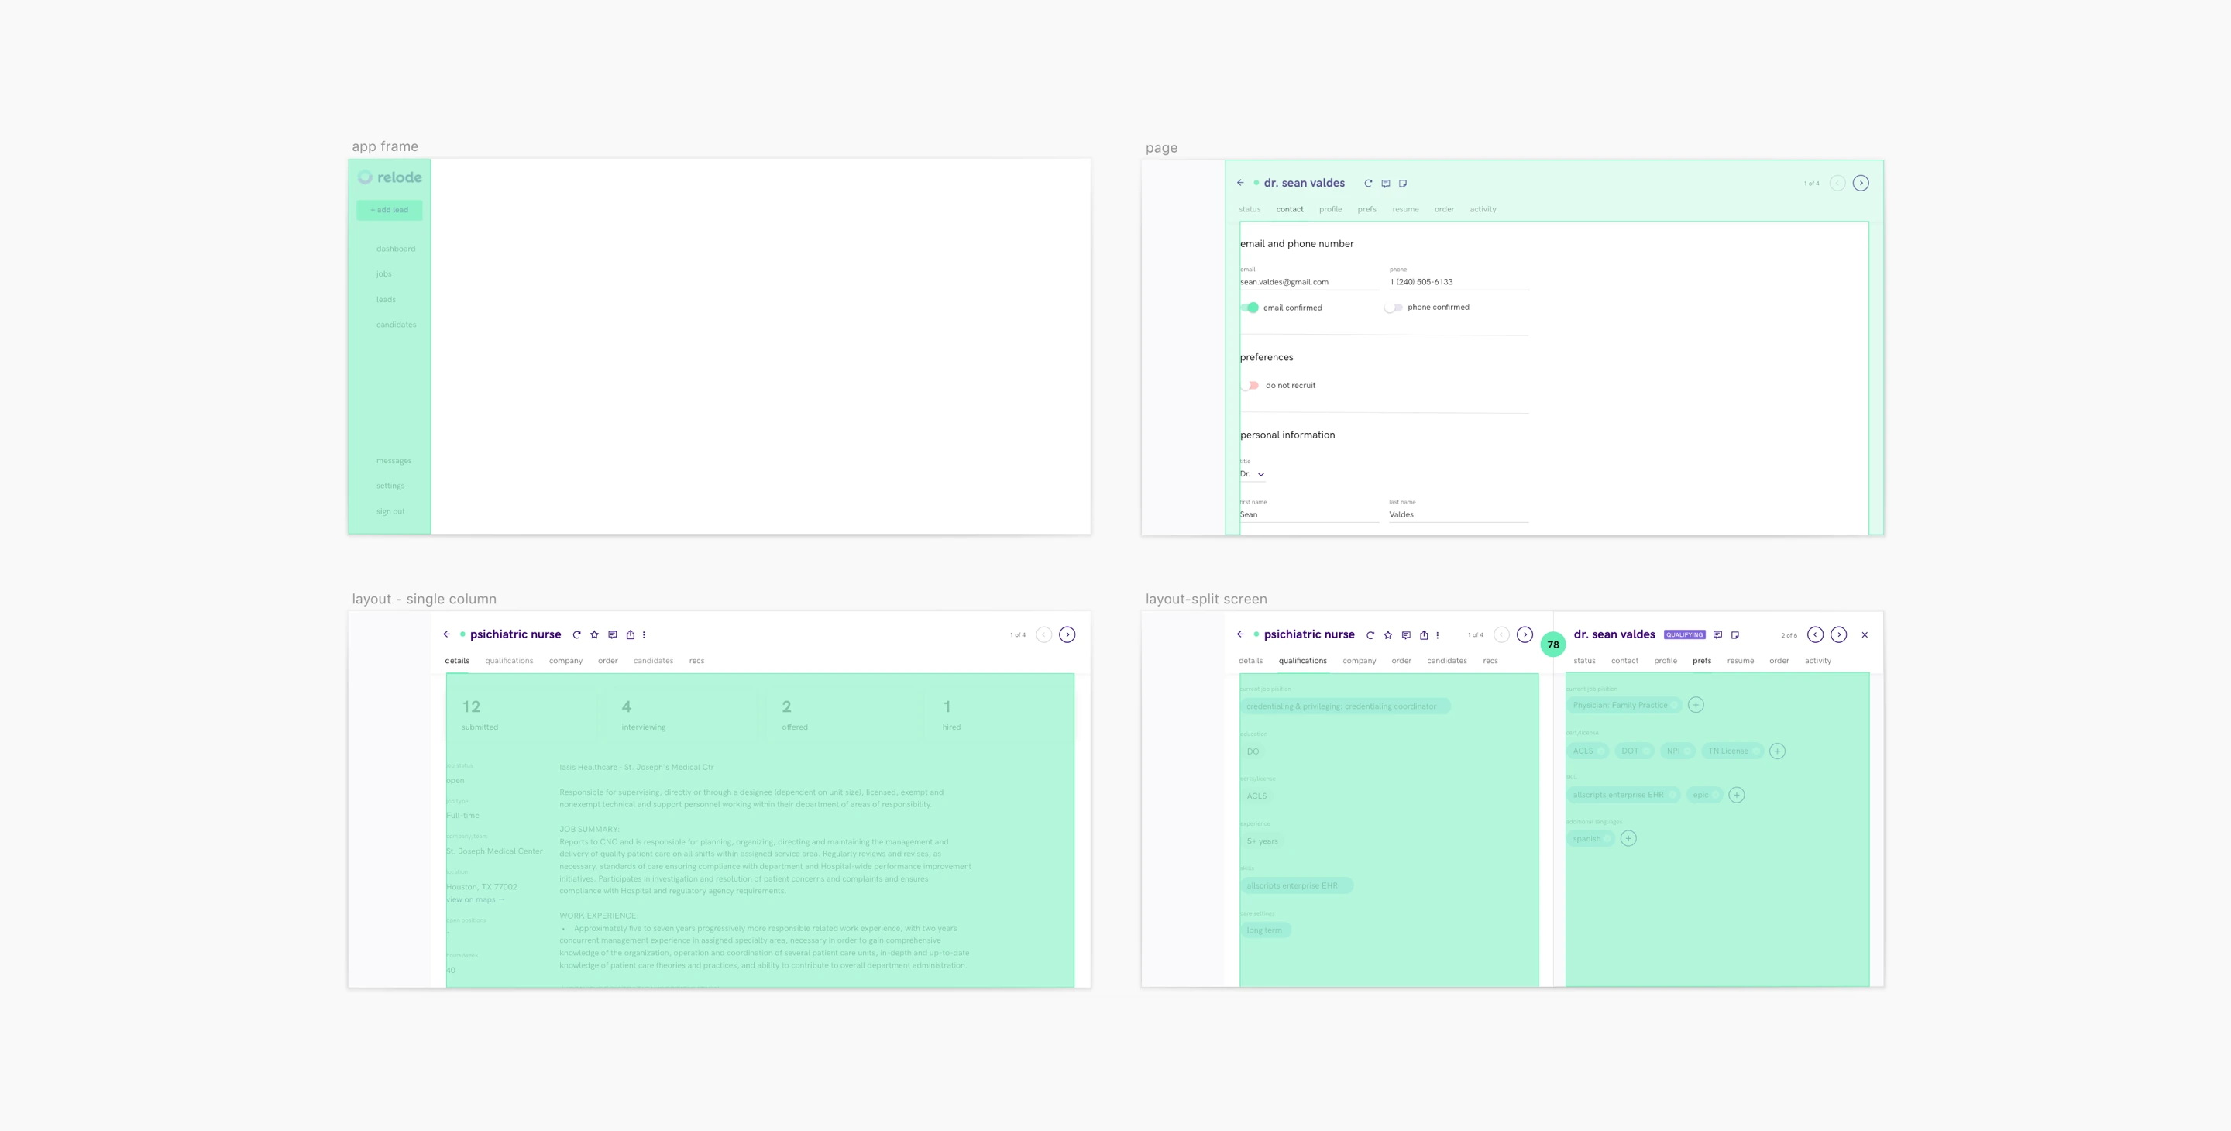
Task: Click the last name field Valdes
Action: pyautogui.click(x=1459, y=514)
